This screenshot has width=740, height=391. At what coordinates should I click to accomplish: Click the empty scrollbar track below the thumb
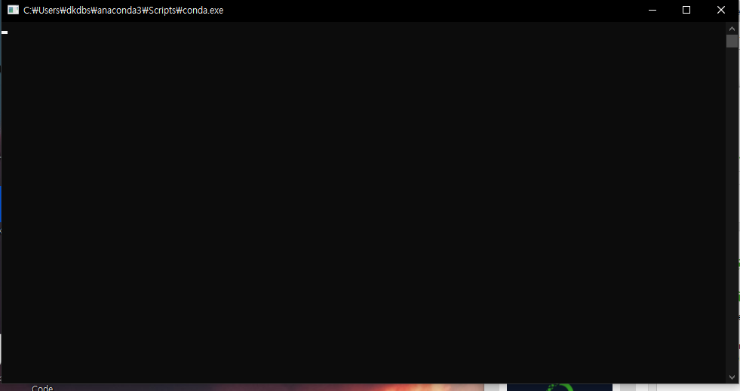732,211
